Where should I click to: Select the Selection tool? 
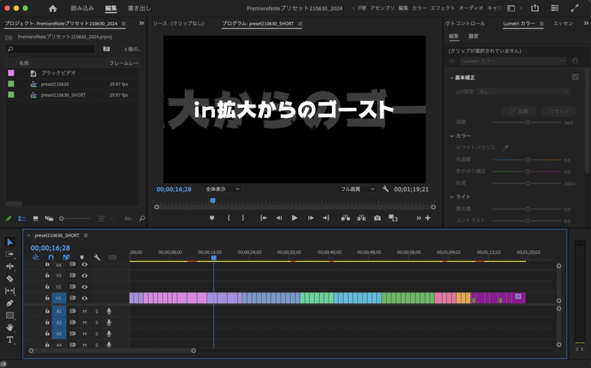click(x=9, y=242)
